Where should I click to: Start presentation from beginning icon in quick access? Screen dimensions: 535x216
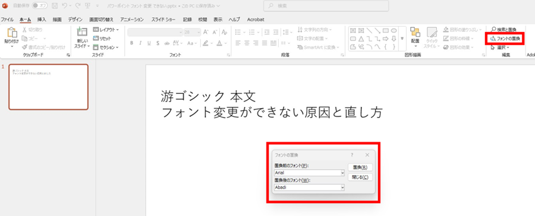88,6
